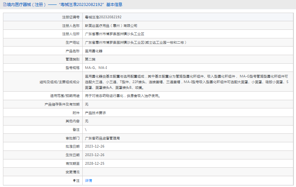
Task: Click the 产品储存条件及有效期 label
Action: pyautogui.click(x=62, y=104)
